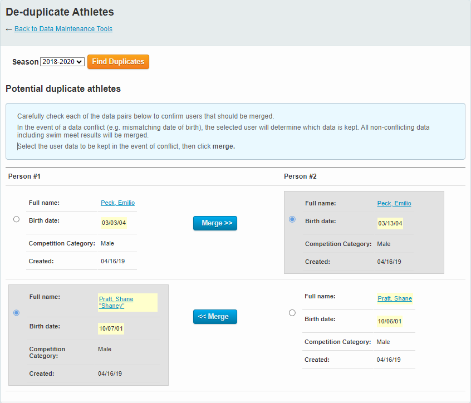Click the Person #2 column header
Image resolution: width=471 pixels, height=403 pixels.
tap(300, 176)
